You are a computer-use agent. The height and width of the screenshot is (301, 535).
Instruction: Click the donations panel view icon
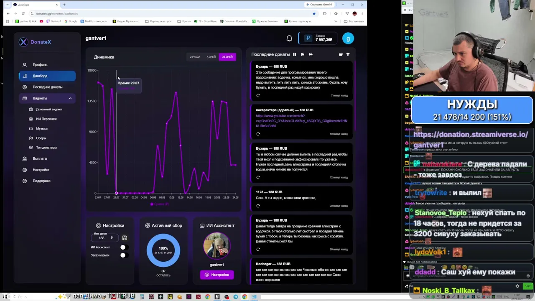(341, 54)
